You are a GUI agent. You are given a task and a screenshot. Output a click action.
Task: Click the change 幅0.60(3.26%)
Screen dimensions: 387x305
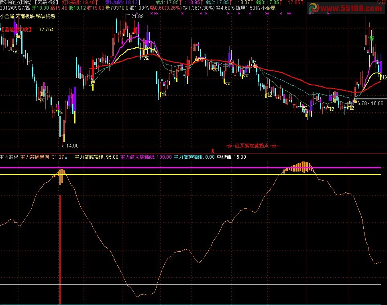pos(166,8)
